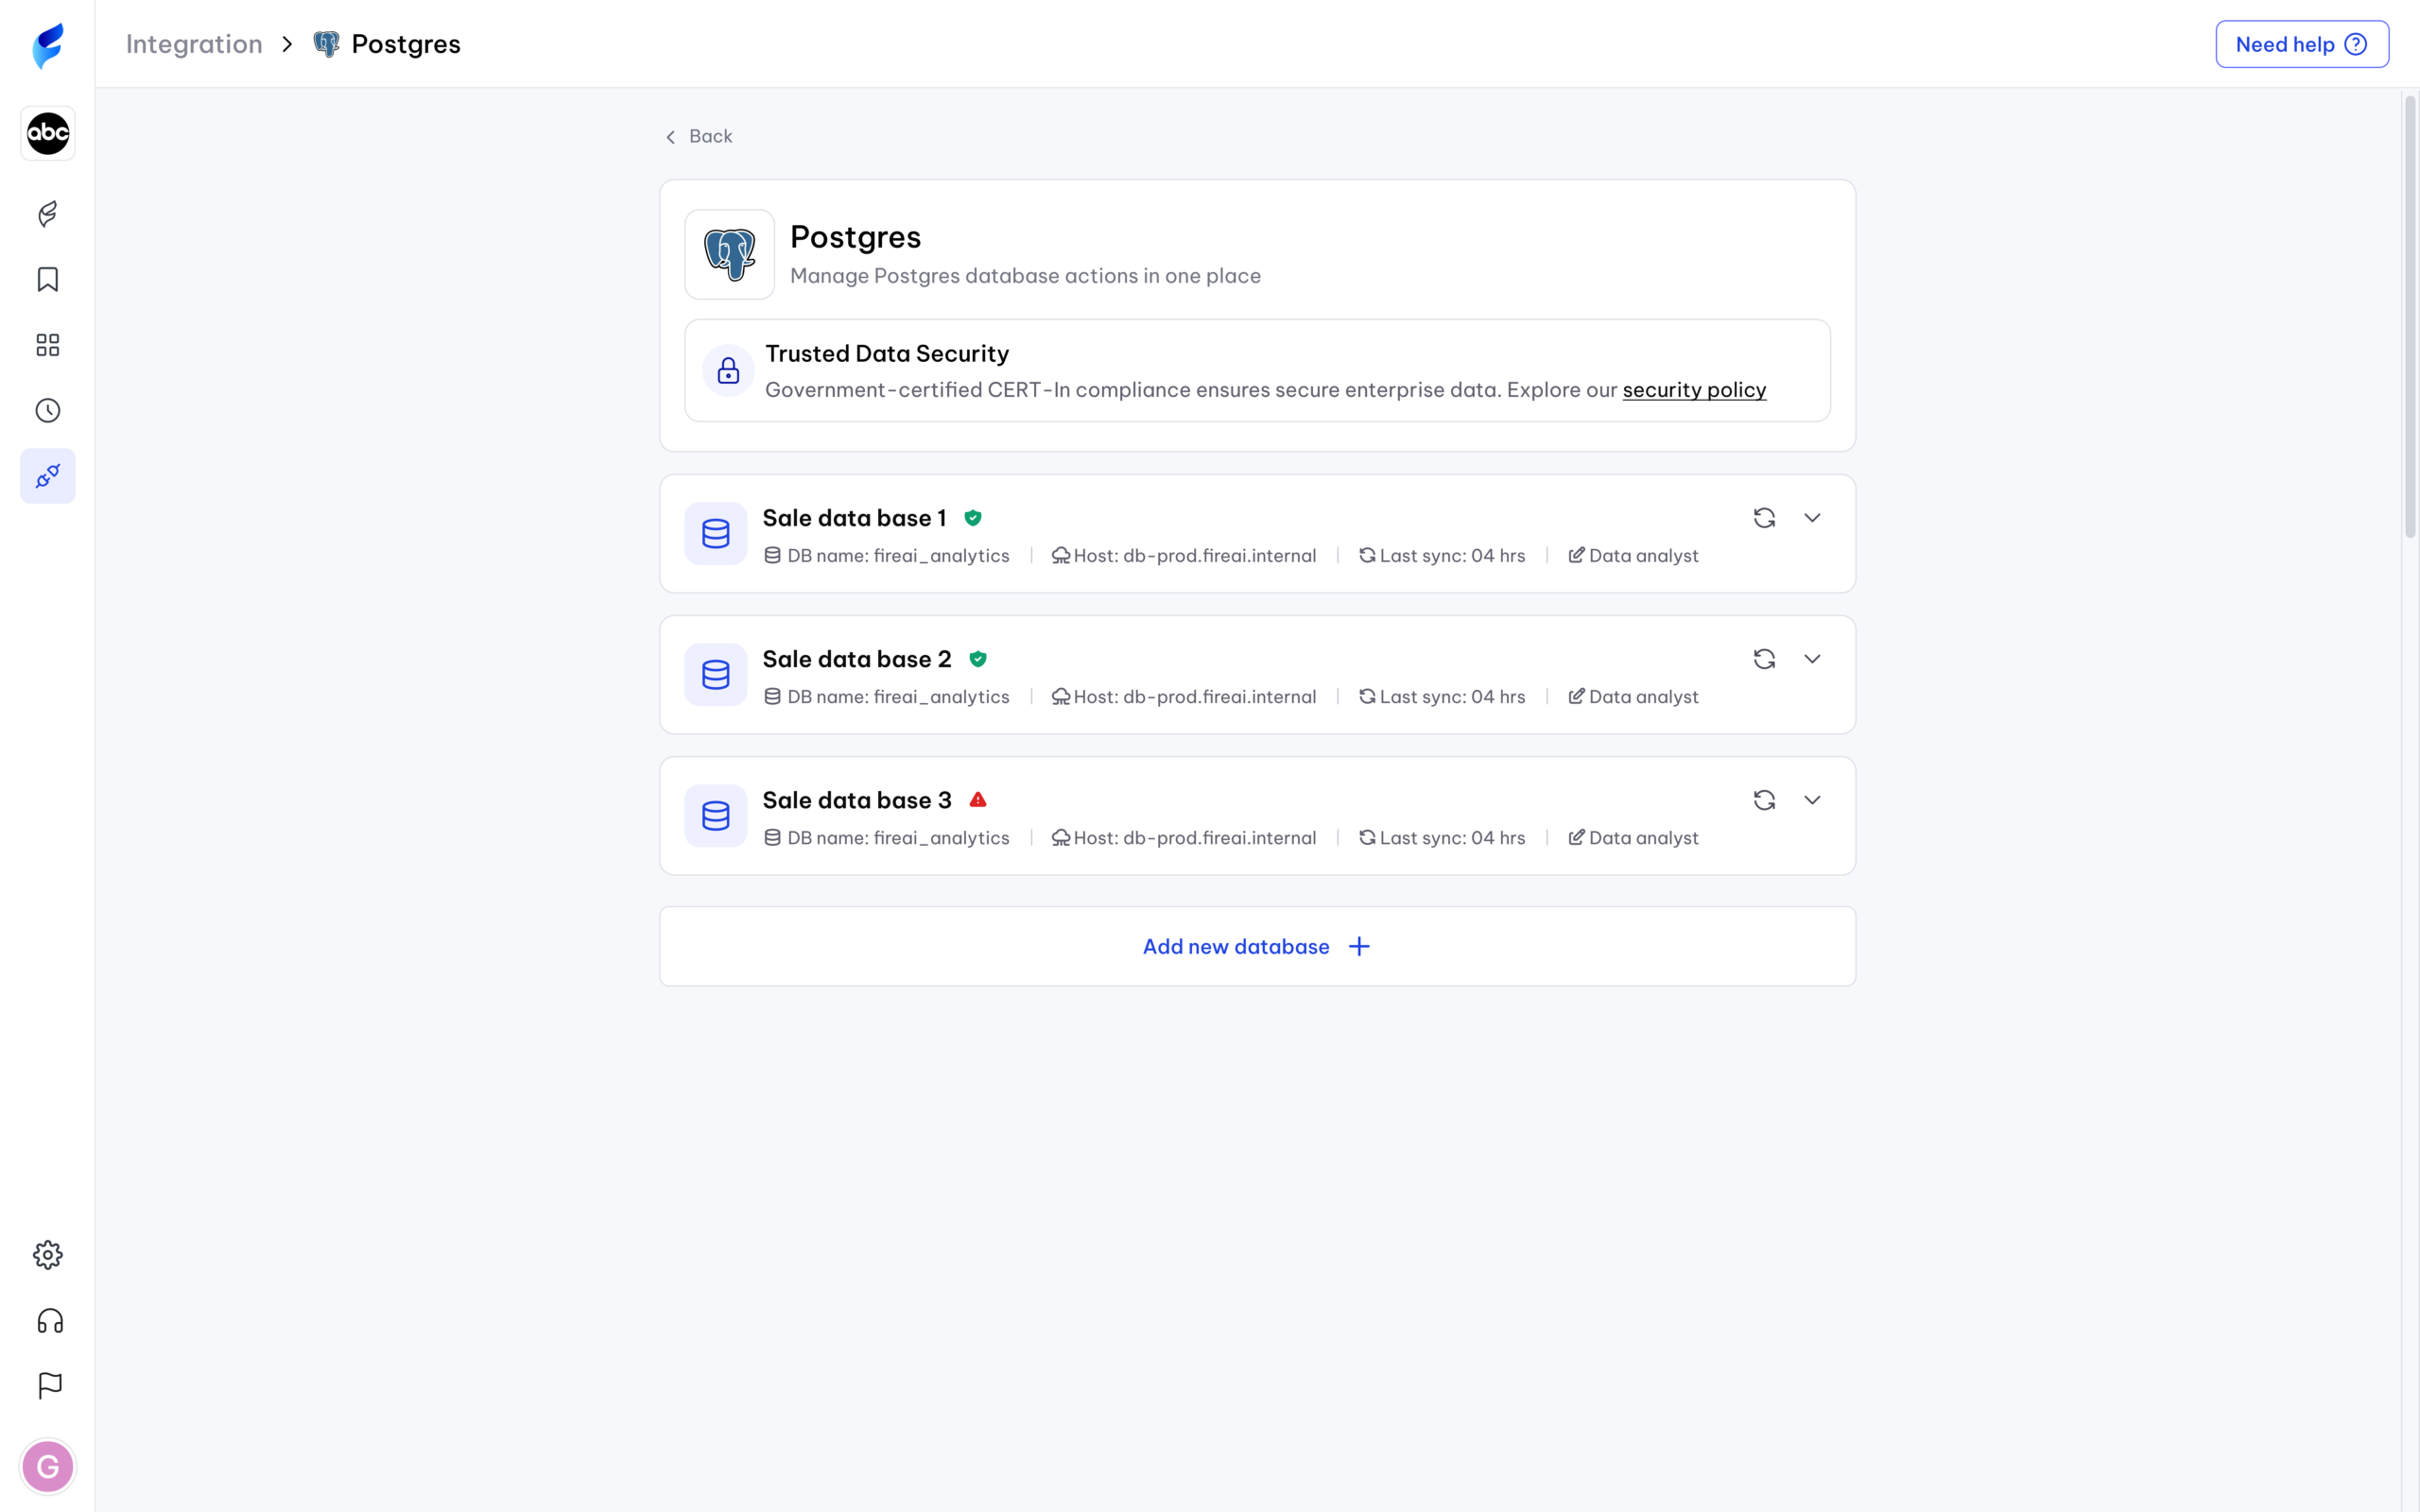Go to Integration breadcrumb
The width and height of the screenshot is (2420, 1512).
194,44
